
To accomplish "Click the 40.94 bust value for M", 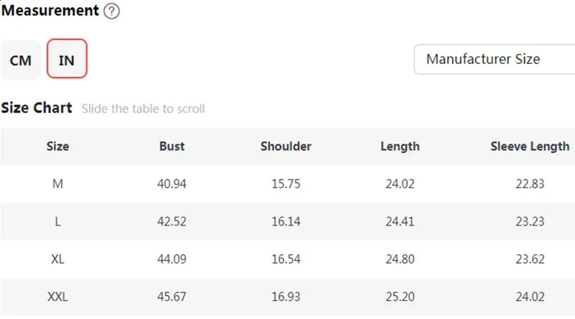I will pos(172,184).
